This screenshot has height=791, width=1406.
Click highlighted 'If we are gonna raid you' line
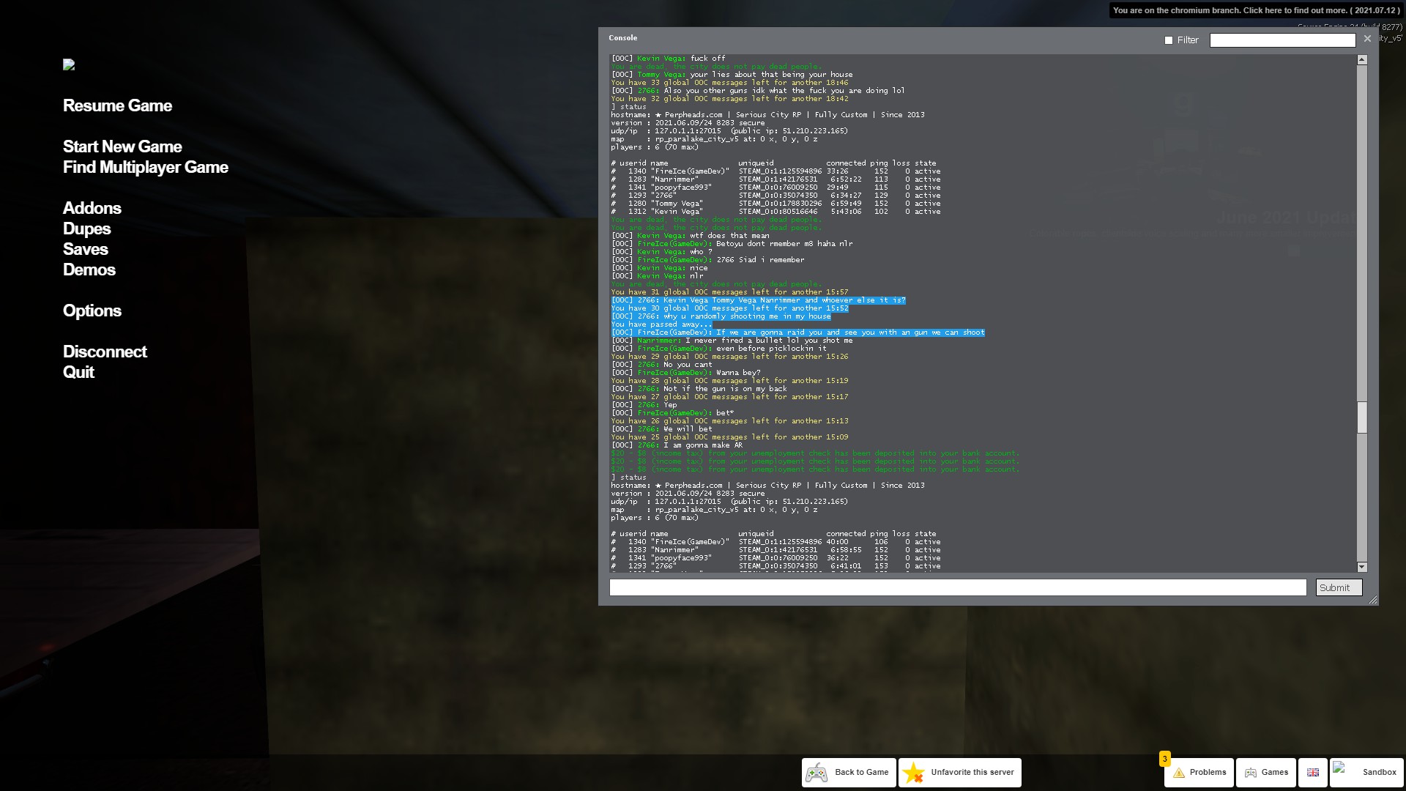pos(798,333)
